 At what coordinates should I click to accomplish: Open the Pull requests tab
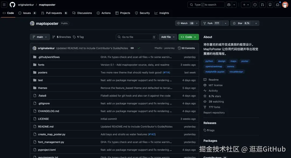(54, 13)
